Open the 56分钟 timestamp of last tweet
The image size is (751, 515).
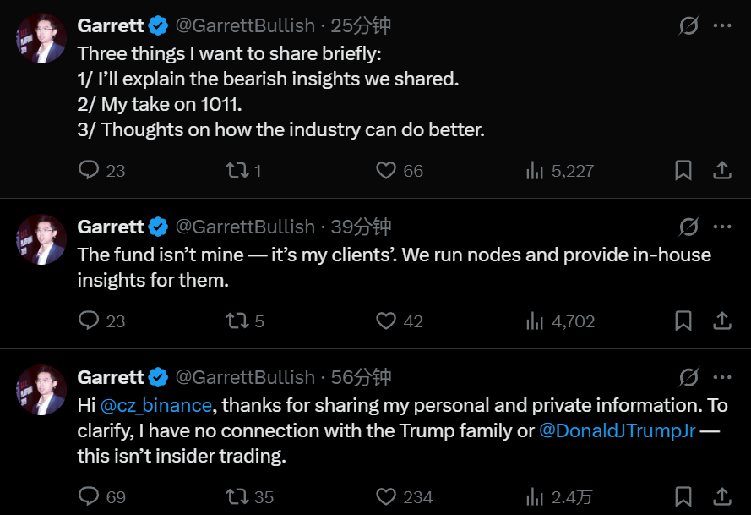pyautogui.click(x=362, y=377)
